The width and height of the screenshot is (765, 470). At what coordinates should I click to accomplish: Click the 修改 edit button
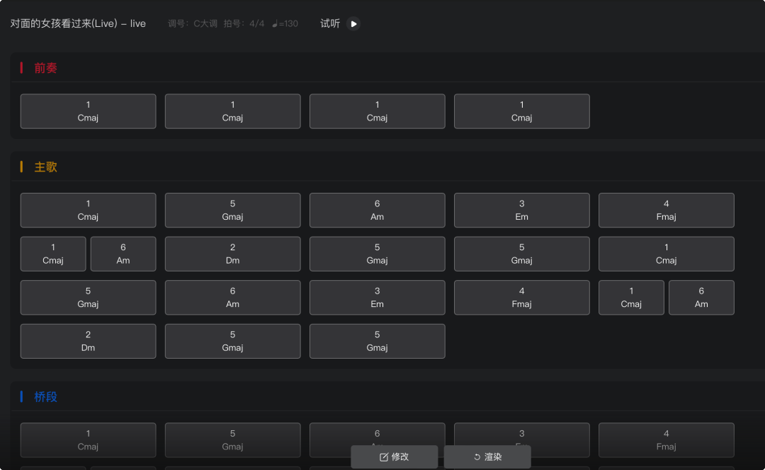(x=395, y=457)
